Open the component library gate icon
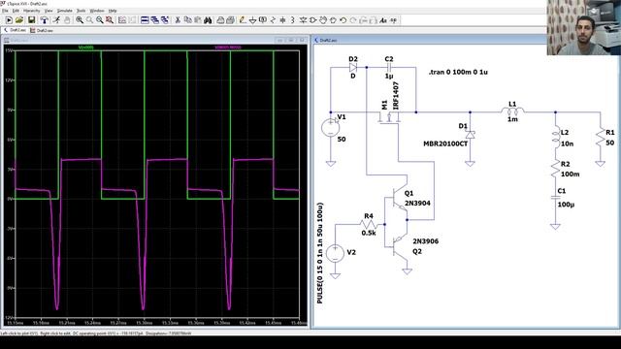 pyautogui.click(x=312, y=19)
